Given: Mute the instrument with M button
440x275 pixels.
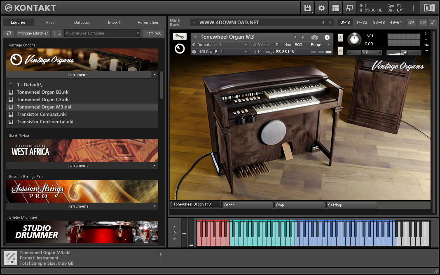Looking at the screenshot, I should tap(340, 51).
